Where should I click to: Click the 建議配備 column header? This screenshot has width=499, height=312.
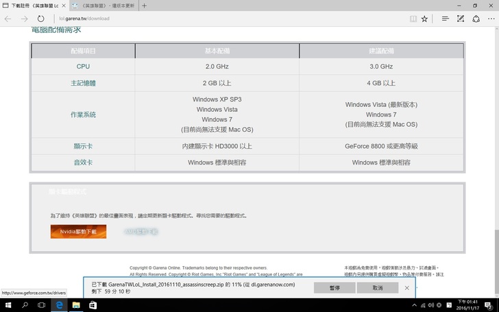[x=381, y=51]
